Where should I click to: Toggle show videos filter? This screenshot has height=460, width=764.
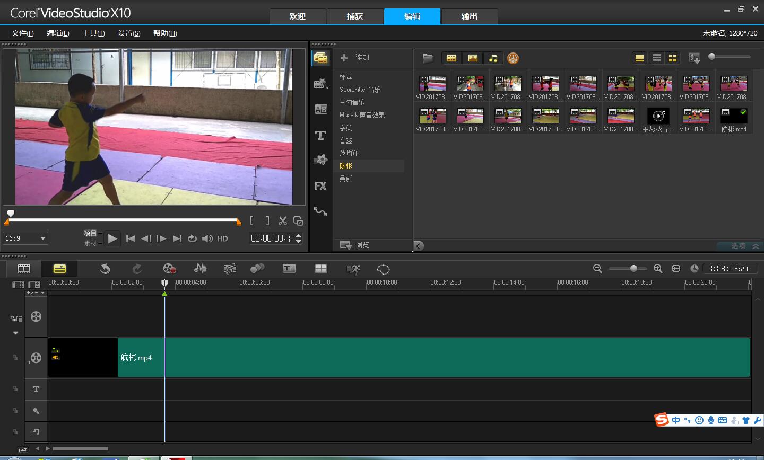(452, 58)
